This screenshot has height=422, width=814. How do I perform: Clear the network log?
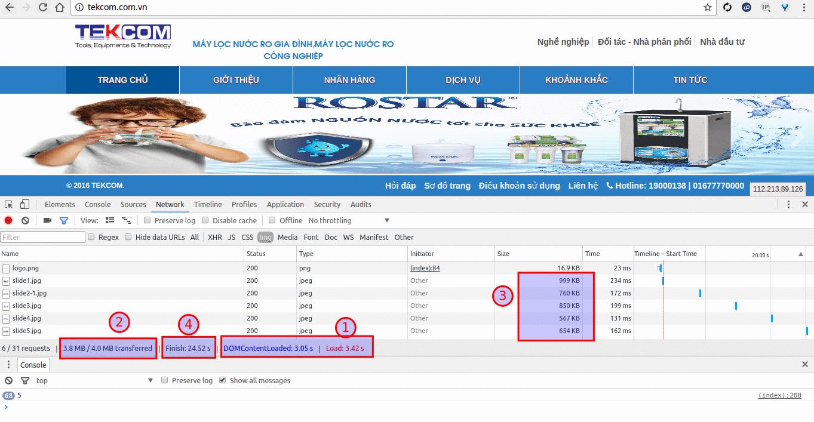tap(25, 220)
